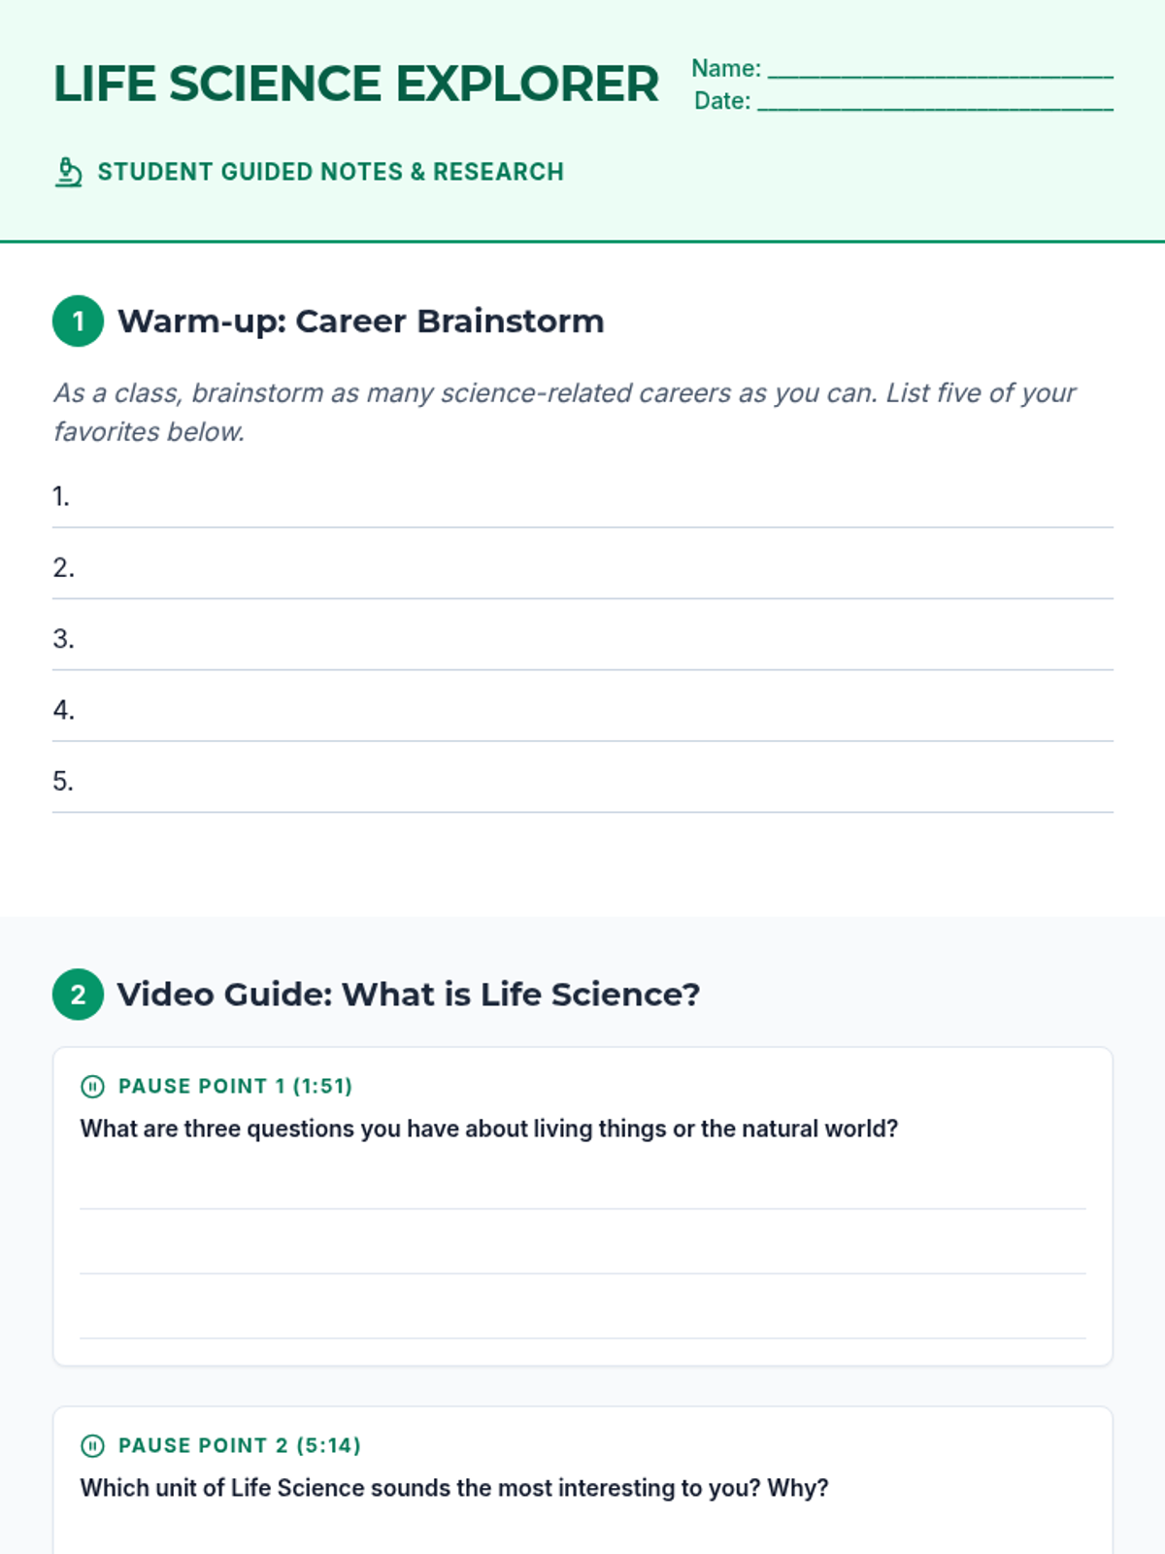Viewport: 1165px width, 1554px height.
Task: Click the PAUSE POINT 2 (5:14) label
Action: [239, 1445]
